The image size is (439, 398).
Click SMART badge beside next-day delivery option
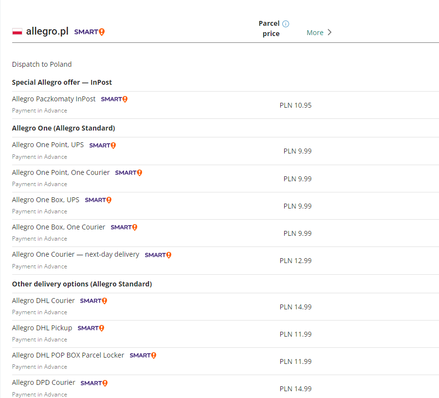point(158,255)
